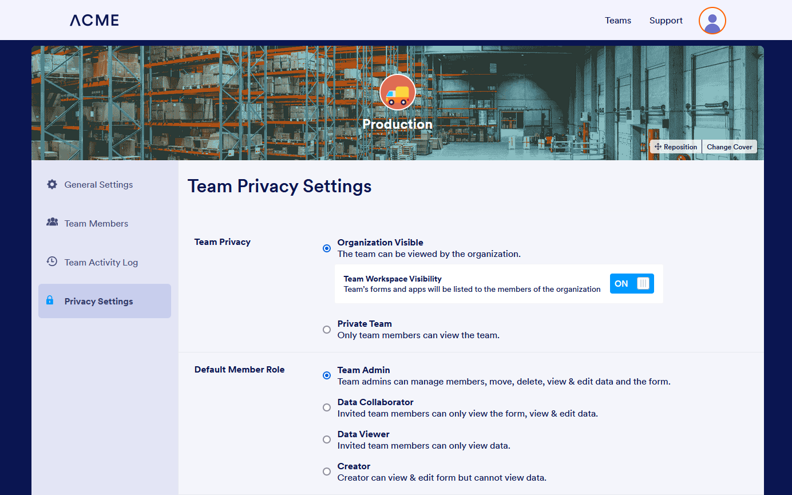Set default member role to Data Viewer
The height and width of the screenshot is (495, 792).
327,439
